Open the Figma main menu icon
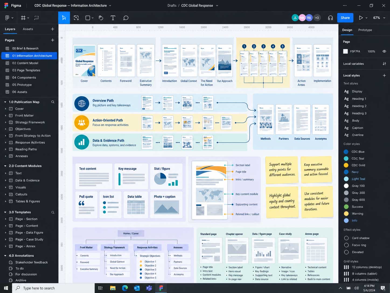 click(7, 18)
